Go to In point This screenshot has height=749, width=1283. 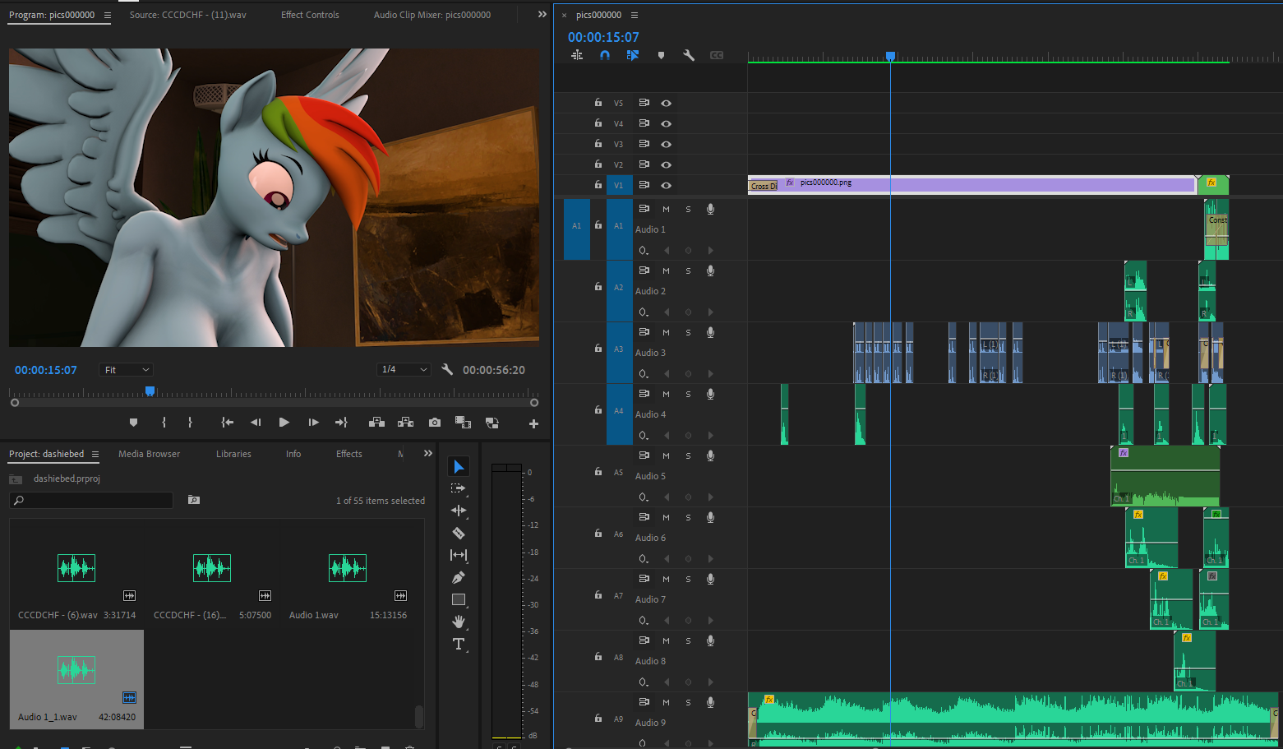(x=228, y=423)
